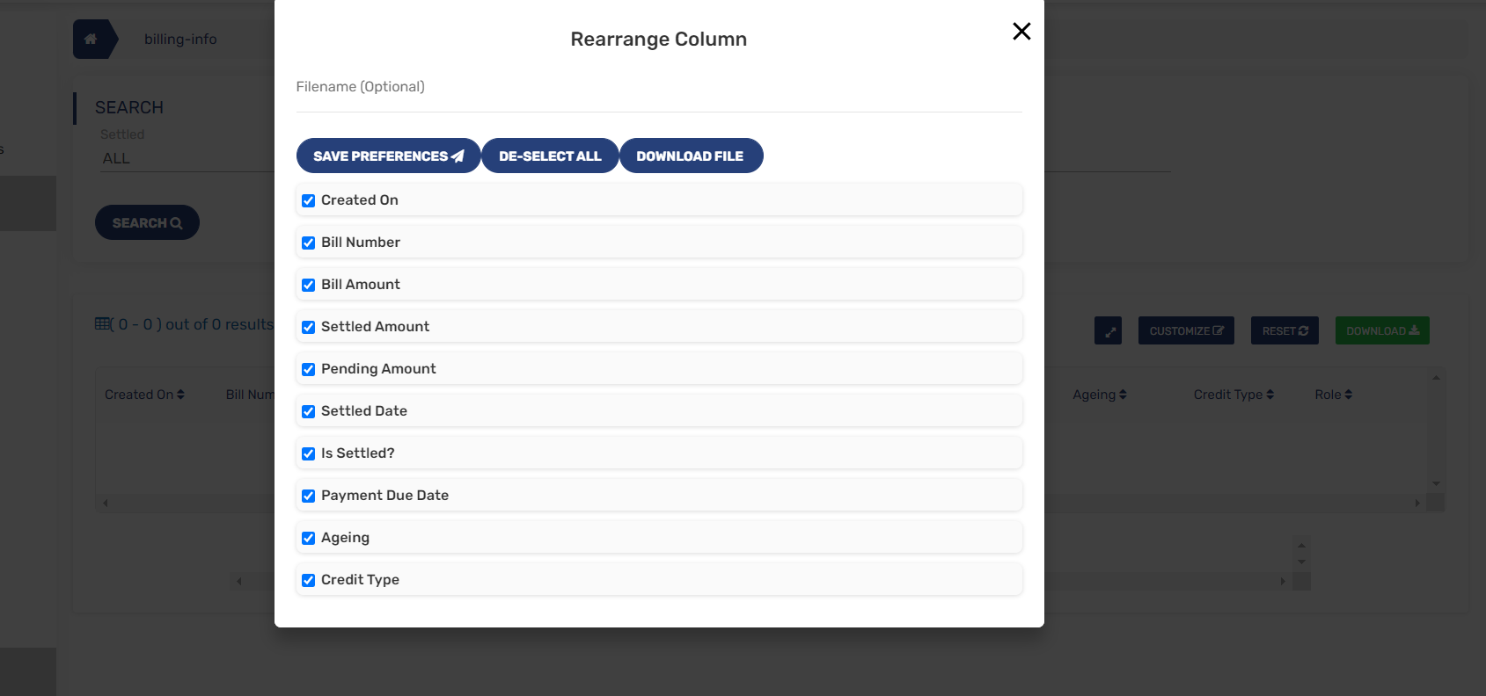Uncheck the Bill Amount checkbox

pyautogui.click(x=309, y=285)
